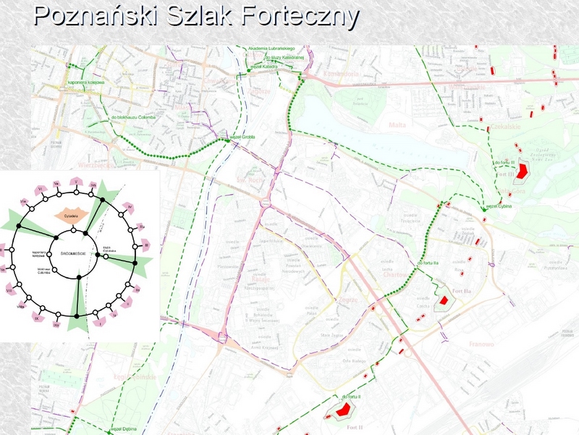Click the 'Poznański Szlak Forteczny' slide title
This screenshot has width=579, height=435.
click(x=195, y=17)
